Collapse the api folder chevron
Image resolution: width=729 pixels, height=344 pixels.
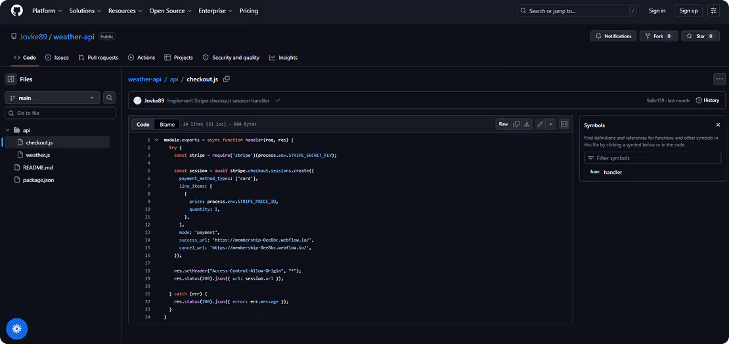click(7, 130)
